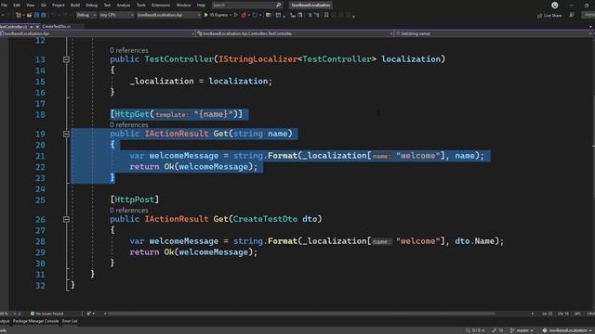The width and height of the screenshot is (595, 334).
Task: Open the Git menu
Action: pyautogui.click(x=44, y=5)
